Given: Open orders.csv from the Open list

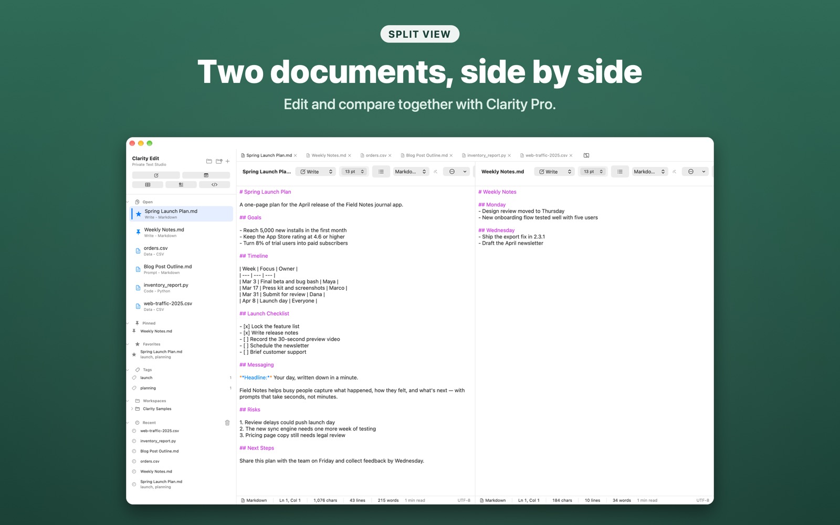Looking at the screenshot, I should (182, 251).
